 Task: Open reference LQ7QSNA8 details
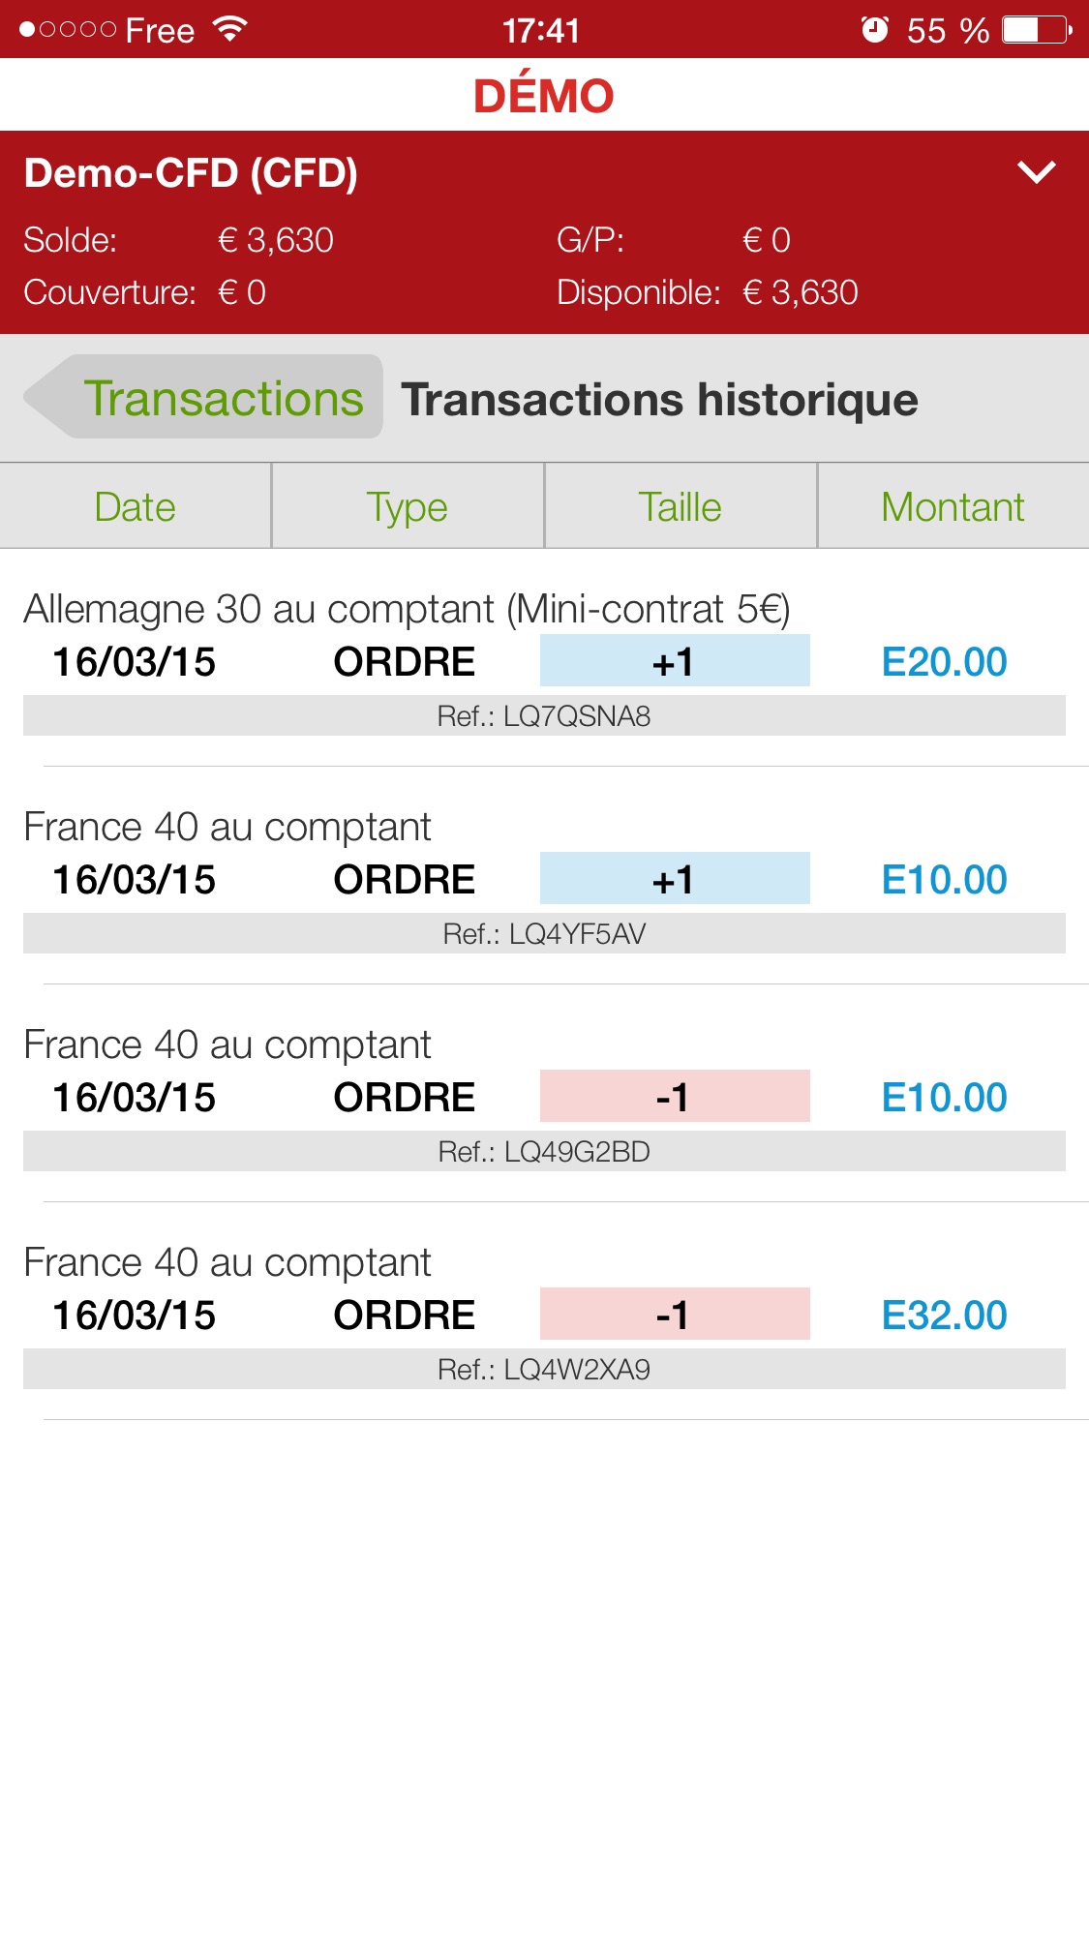click(544, 716)
